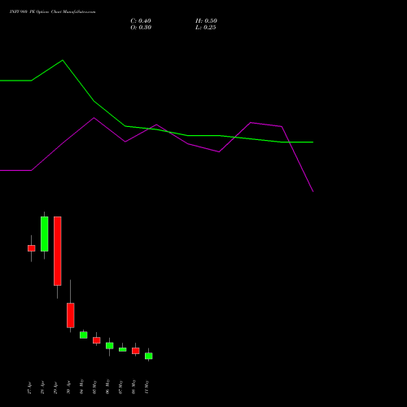Image resolution: width=407 pixels, height=407 pixels.
Task: Click the '30 Apr' date label
Action: [68, 387]
